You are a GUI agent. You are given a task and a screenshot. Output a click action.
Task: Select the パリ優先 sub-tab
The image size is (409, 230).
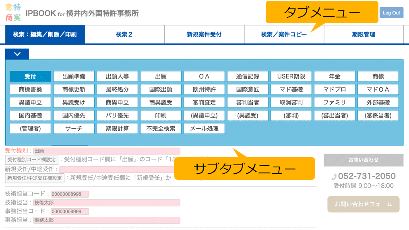(x=118, y=116)
